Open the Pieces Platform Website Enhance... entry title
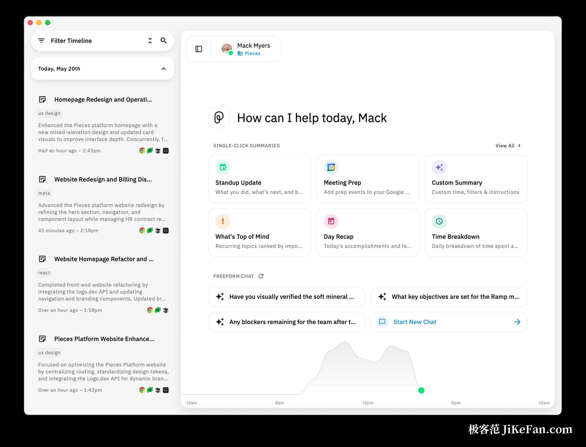 (104, 339)
